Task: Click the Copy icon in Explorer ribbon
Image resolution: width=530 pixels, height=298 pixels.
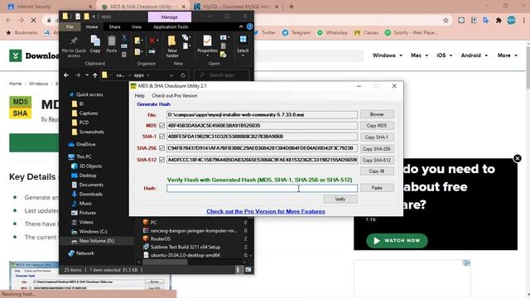Action: coord(95,41)
